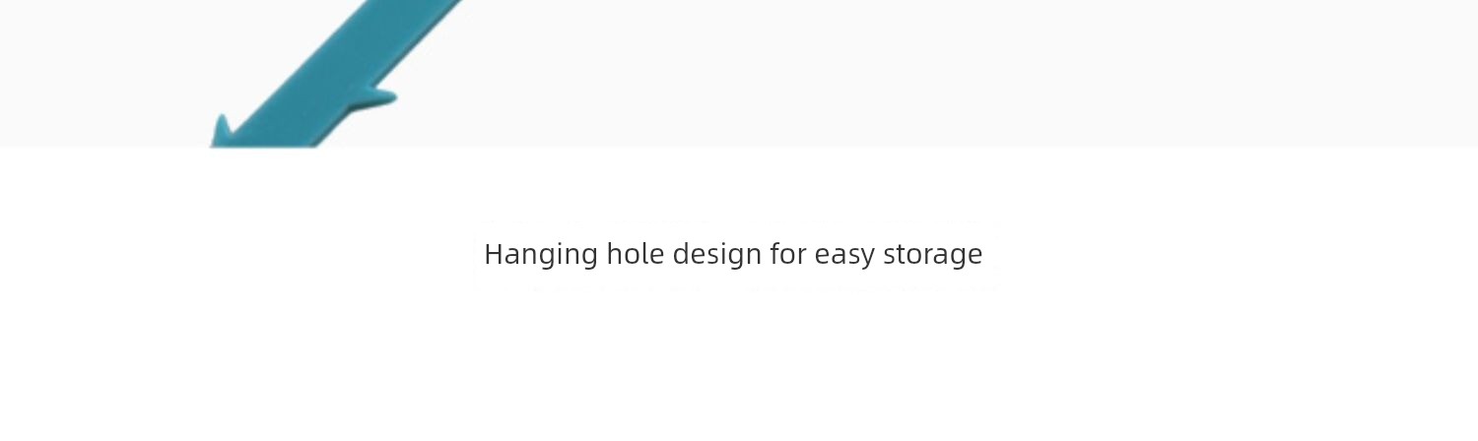Click the word 'easy' in the caption
This screenshot has width=1478, height=441.
tap(845, 256)
